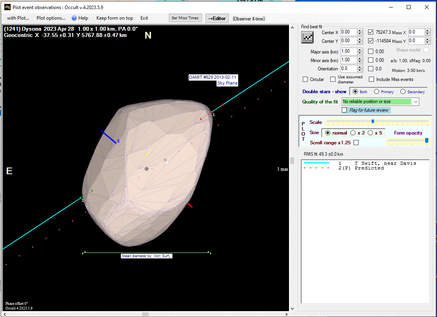This screenshot has width=437, height=317.
Task: Enable the Circular checkbox
Action: [306, 79]
